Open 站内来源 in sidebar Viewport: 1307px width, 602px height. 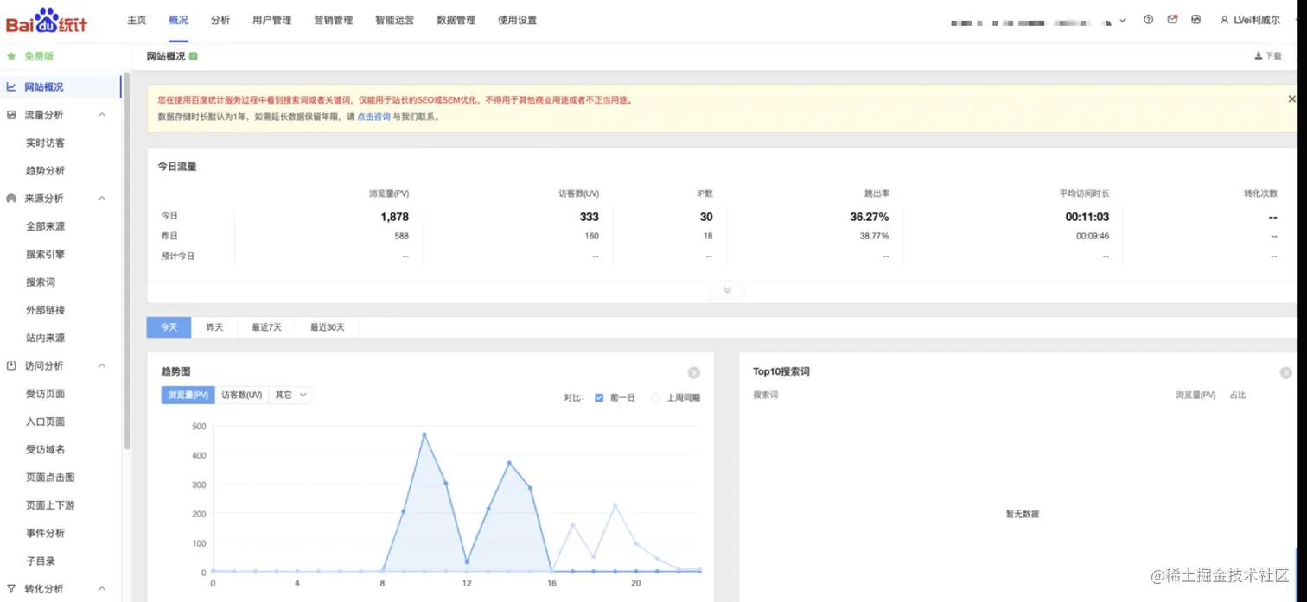tap(46, 339)
